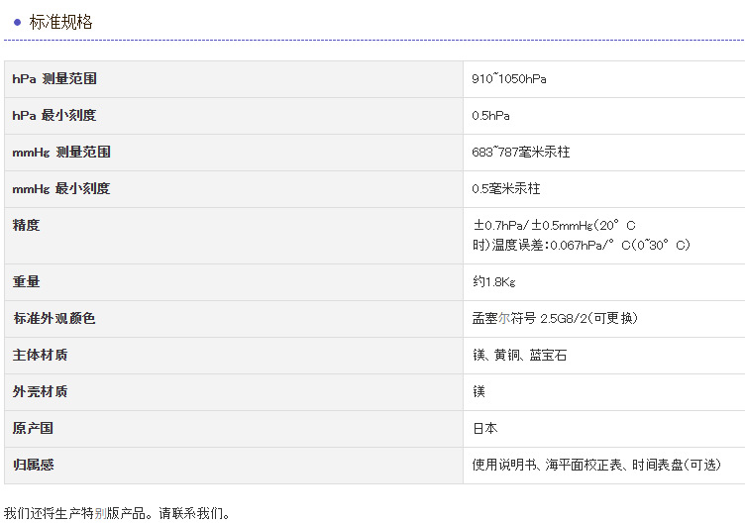Click the 约1.8Kg weight value

pyautogui.click(x=494, y=282)
